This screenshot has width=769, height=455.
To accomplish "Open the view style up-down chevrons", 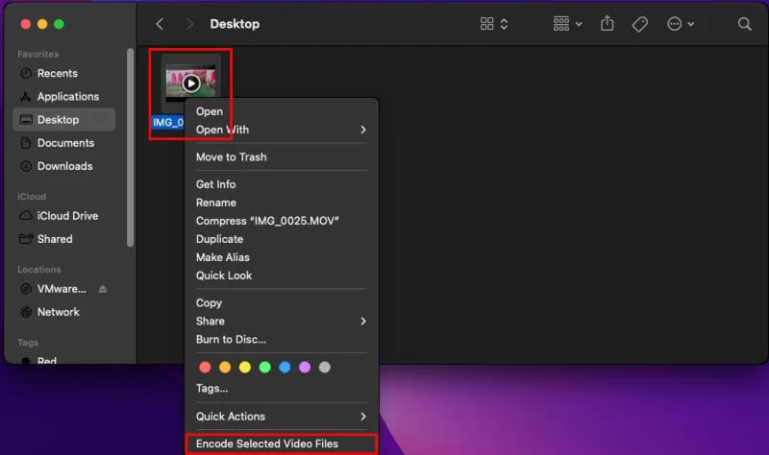I will 504,24.
